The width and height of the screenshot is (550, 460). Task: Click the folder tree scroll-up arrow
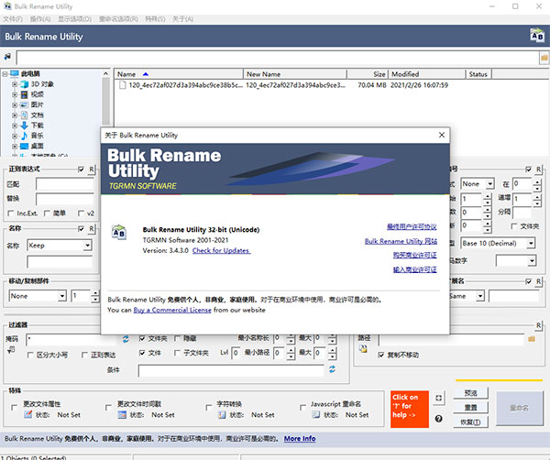tap(105, 73)
